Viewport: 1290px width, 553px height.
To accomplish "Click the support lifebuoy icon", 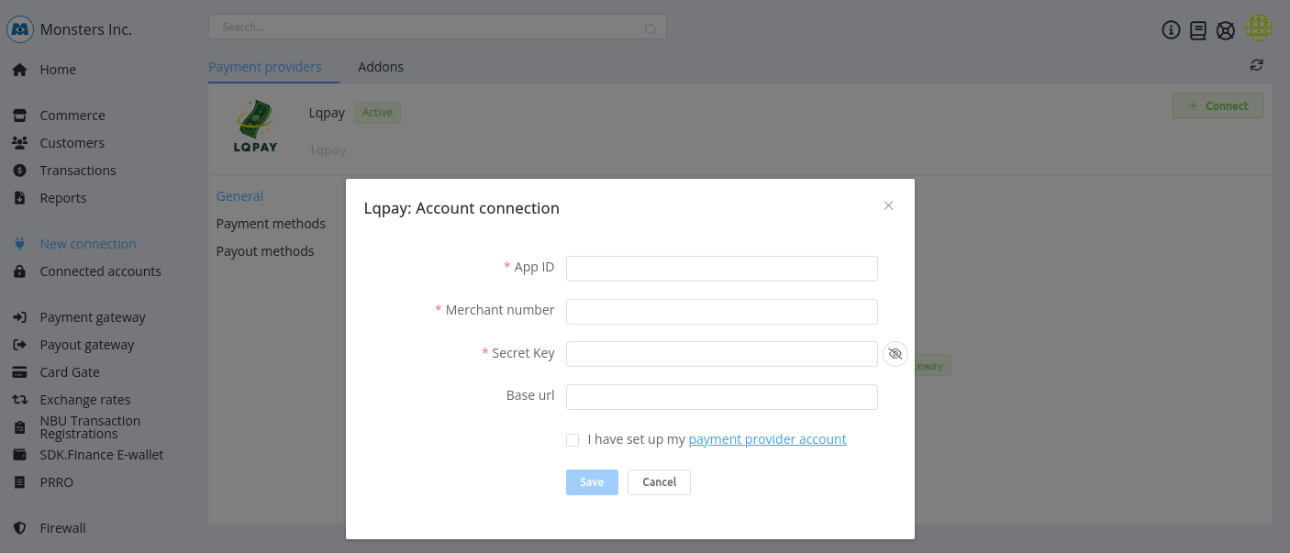I will coord(1225,30).
